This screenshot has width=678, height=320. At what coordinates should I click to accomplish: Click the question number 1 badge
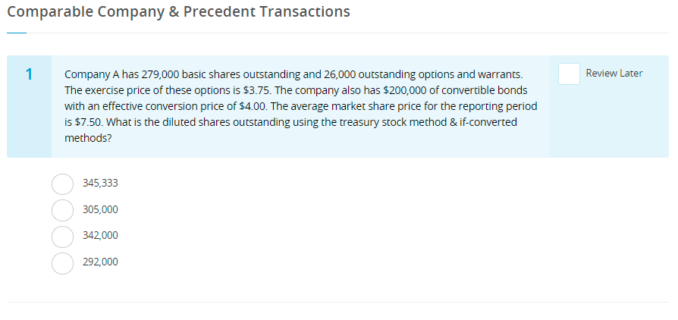pos(29,74)
